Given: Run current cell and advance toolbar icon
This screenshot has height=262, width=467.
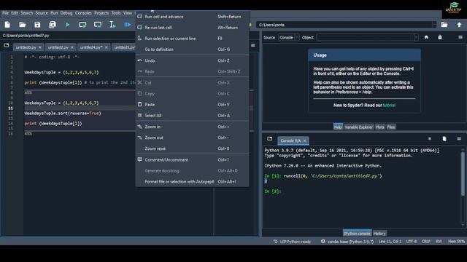Looking at the screenshot, I should (97, 25).
